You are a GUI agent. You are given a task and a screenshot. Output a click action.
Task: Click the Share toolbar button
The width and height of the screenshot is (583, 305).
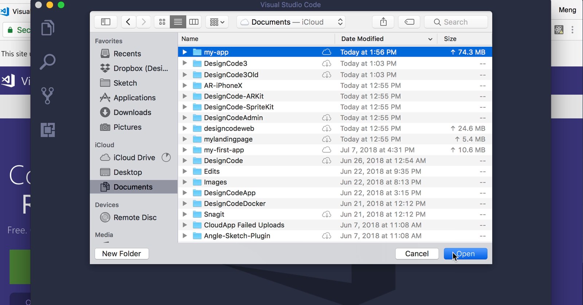(x=383, y=22)
